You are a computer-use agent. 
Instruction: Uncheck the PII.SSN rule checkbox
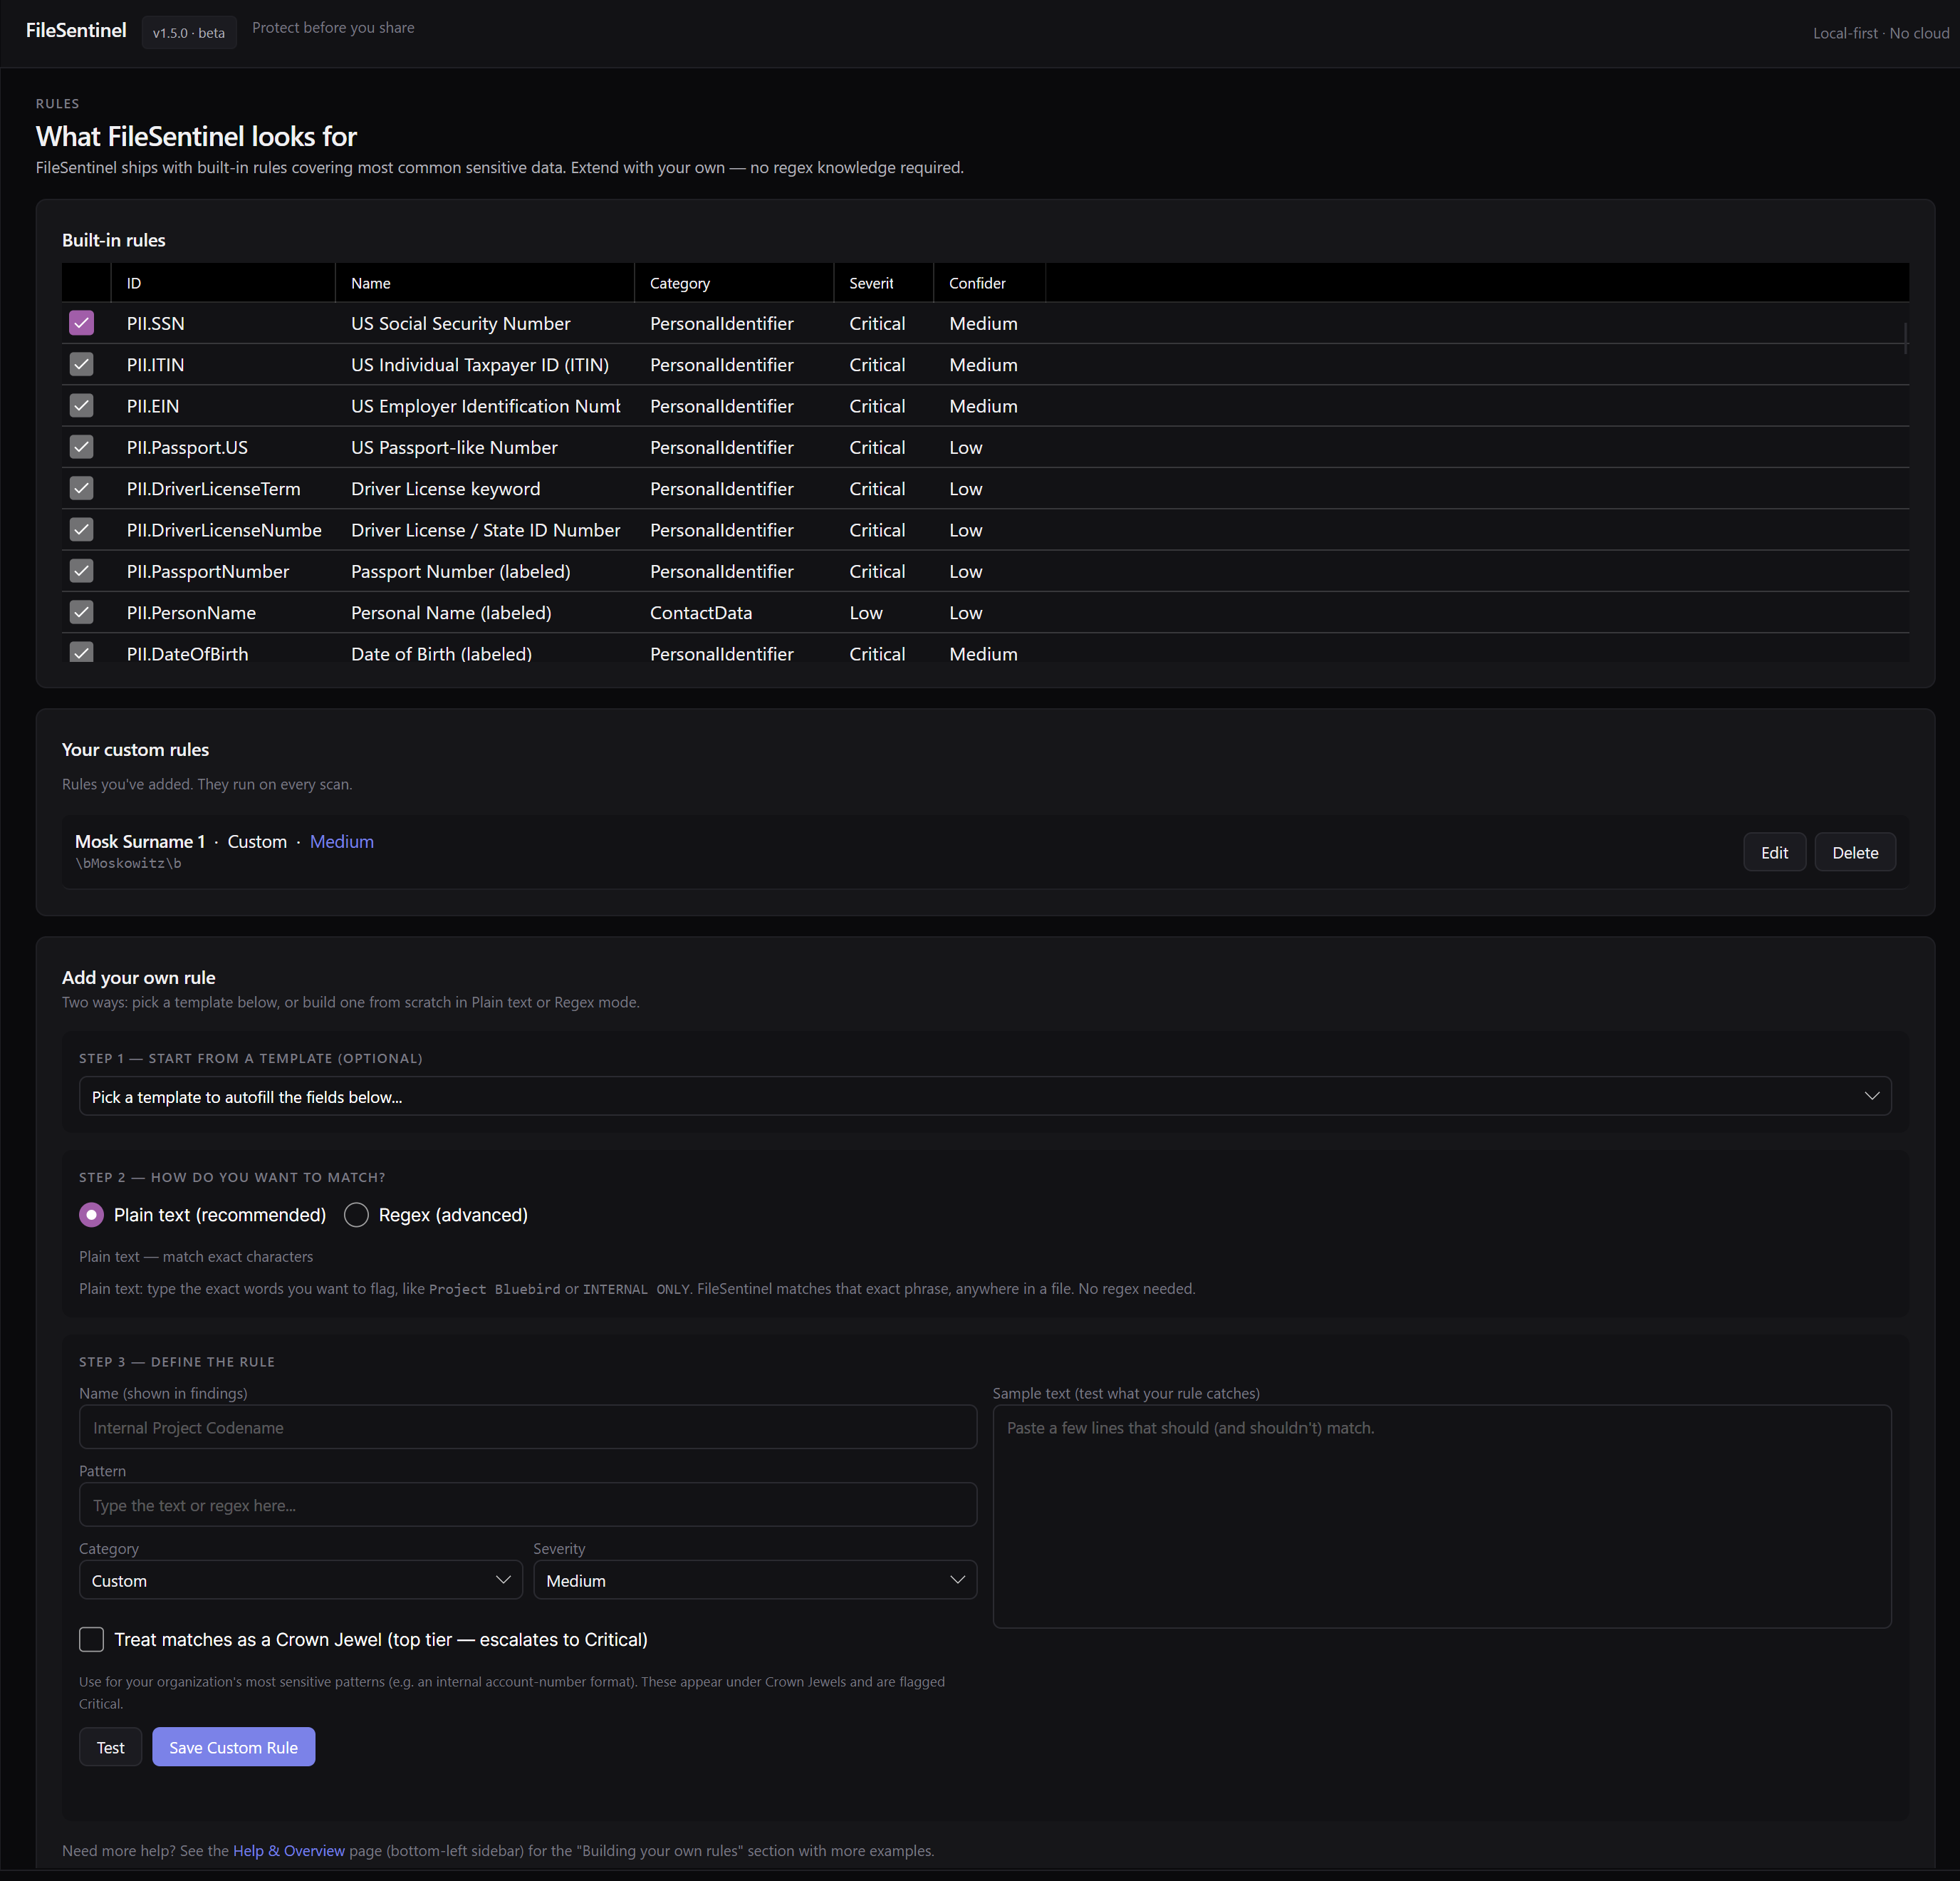81,323
